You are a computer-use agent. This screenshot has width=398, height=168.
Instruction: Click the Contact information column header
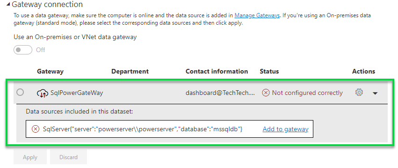point(217,72)
